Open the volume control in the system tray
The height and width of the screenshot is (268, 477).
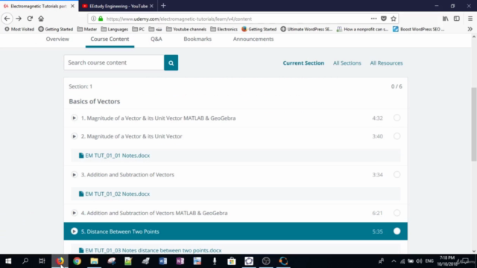pyautogui.click(x=419, y=261)
